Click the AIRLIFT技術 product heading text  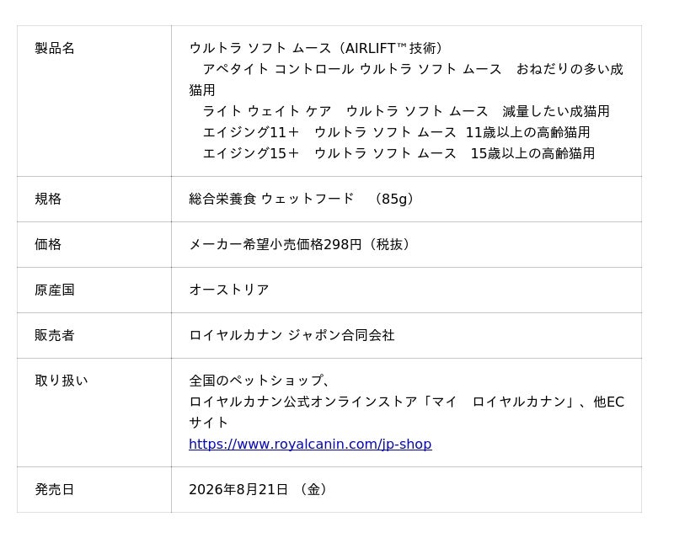click(315, 48)
